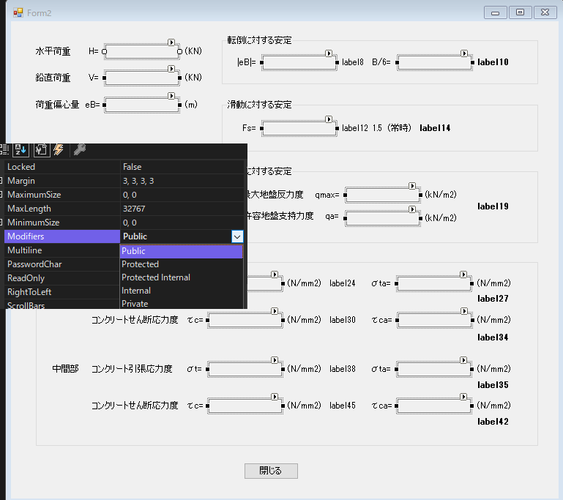The width and height of the screenshot is (563, 500).
Task: Select the Locked property row
Action: tap(124, 167)
